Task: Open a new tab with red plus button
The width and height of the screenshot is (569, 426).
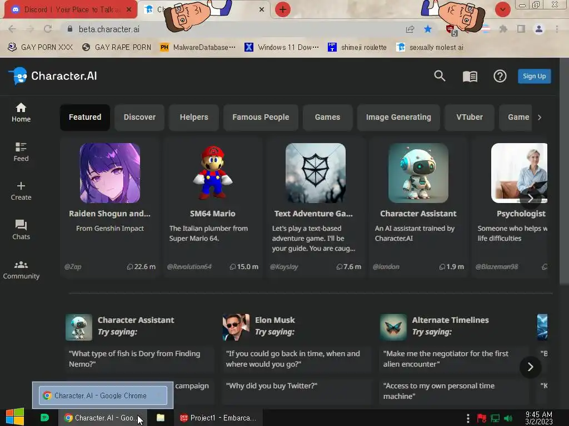Action: pyautogui.click(x=283, y=9)
